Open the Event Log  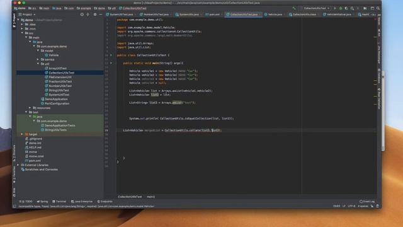click(367, 202)
